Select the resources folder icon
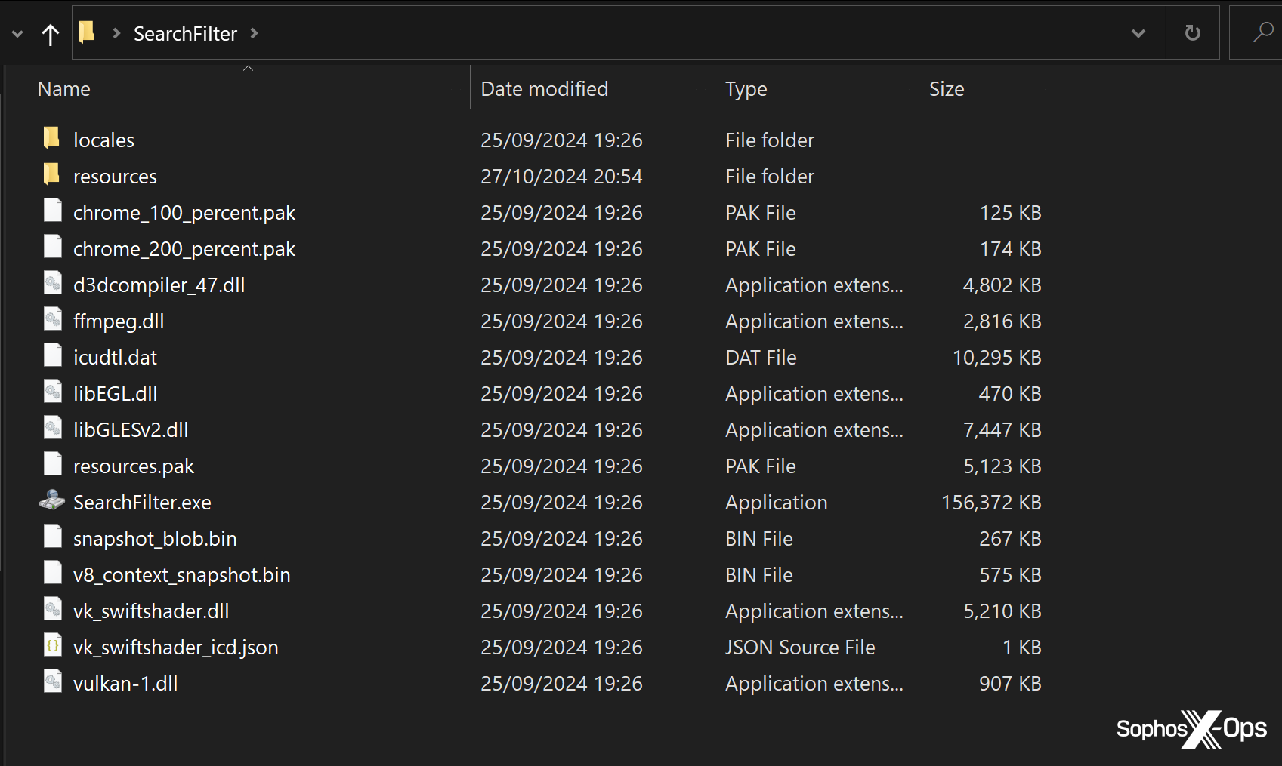 pos(51,175)
